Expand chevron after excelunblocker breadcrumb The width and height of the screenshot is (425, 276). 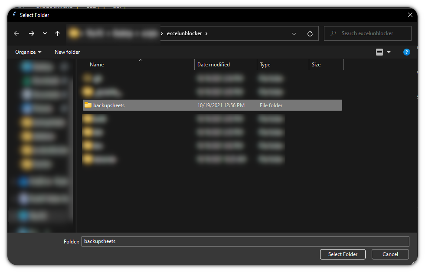206,33
